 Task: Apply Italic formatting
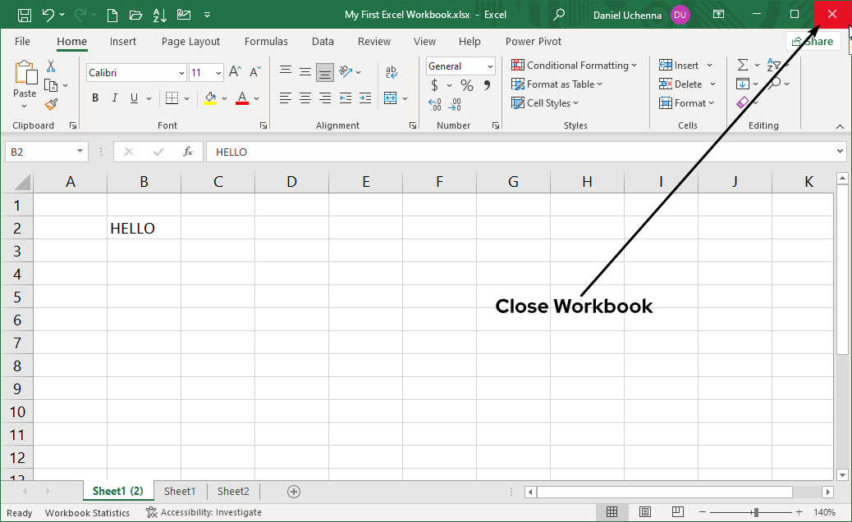click(114, 98)
